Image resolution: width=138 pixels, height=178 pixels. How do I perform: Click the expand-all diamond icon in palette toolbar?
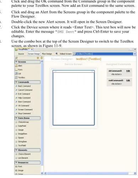click(x=38, y=58)
